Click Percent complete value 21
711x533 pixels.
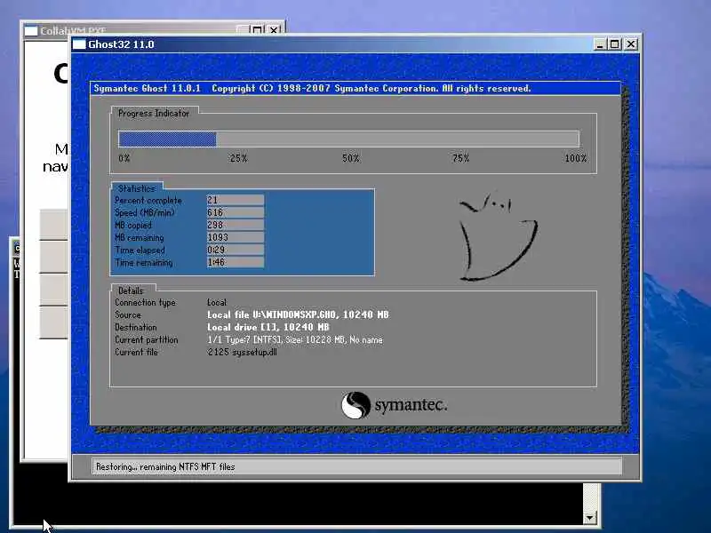(236, 200)
